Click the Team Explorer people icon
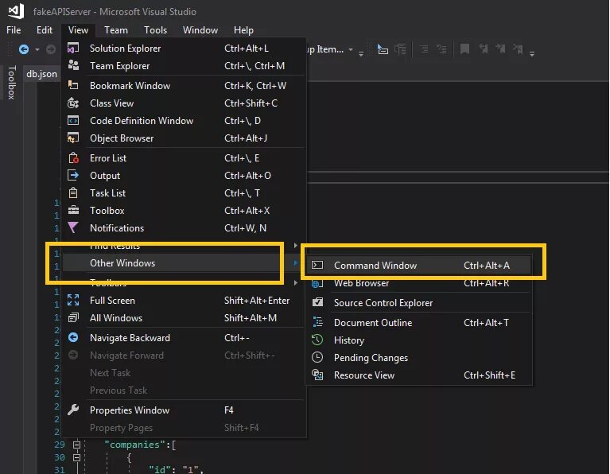Image resolution: width=610 pixels, height=474 pixels. coord(73,65)
